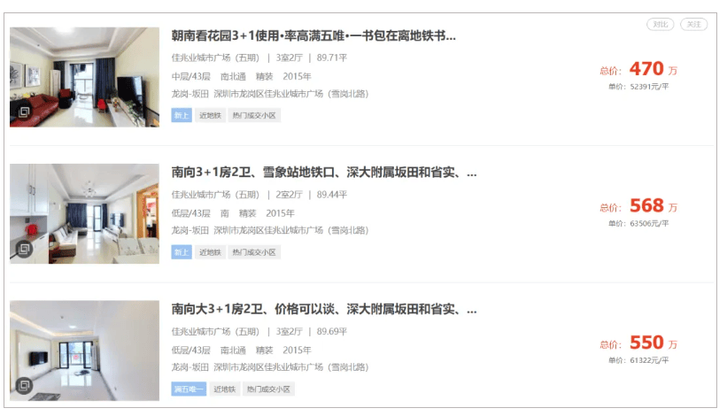Click 热门成交小区 tag on the 470万 listing

254,115
